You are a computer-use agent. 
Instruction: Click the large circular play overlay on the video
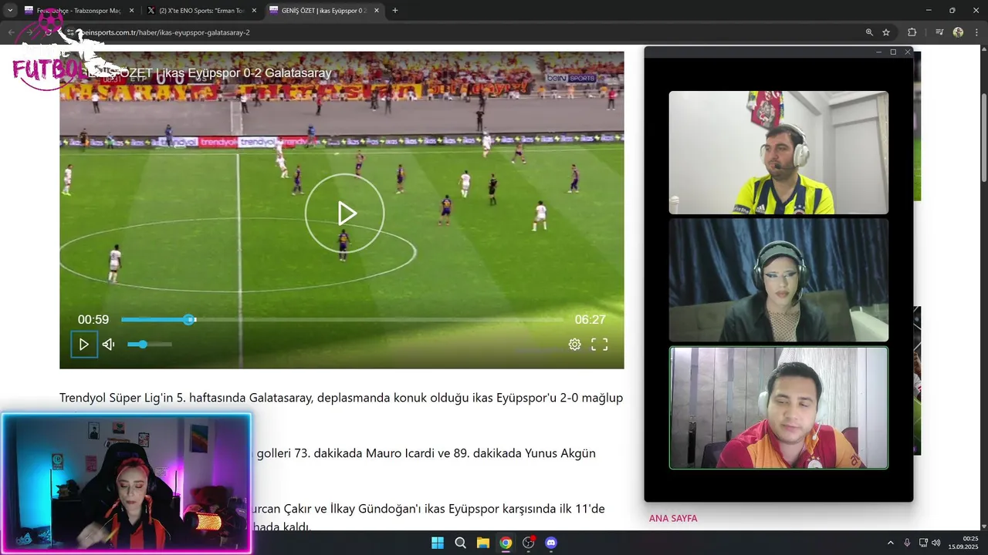(x=344, y=214)
